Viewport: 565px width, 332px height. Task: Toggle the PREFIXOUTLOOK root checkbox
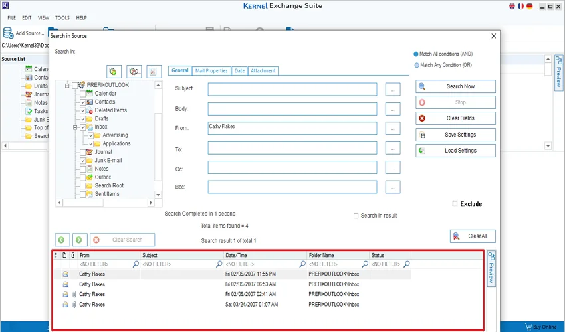coord(74,86)
